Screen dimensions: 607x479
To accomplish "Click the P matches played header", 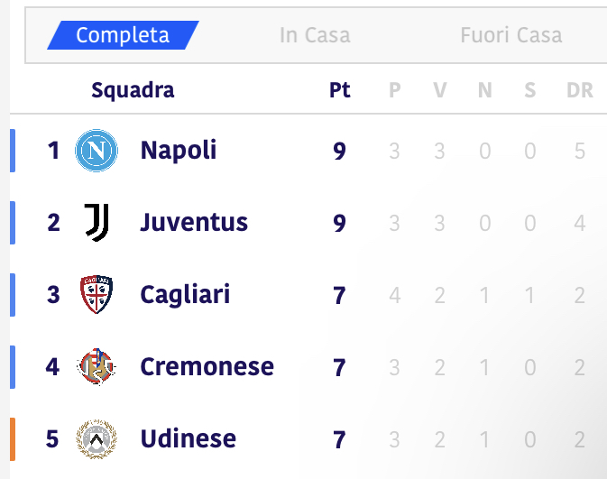I will 394,90.
